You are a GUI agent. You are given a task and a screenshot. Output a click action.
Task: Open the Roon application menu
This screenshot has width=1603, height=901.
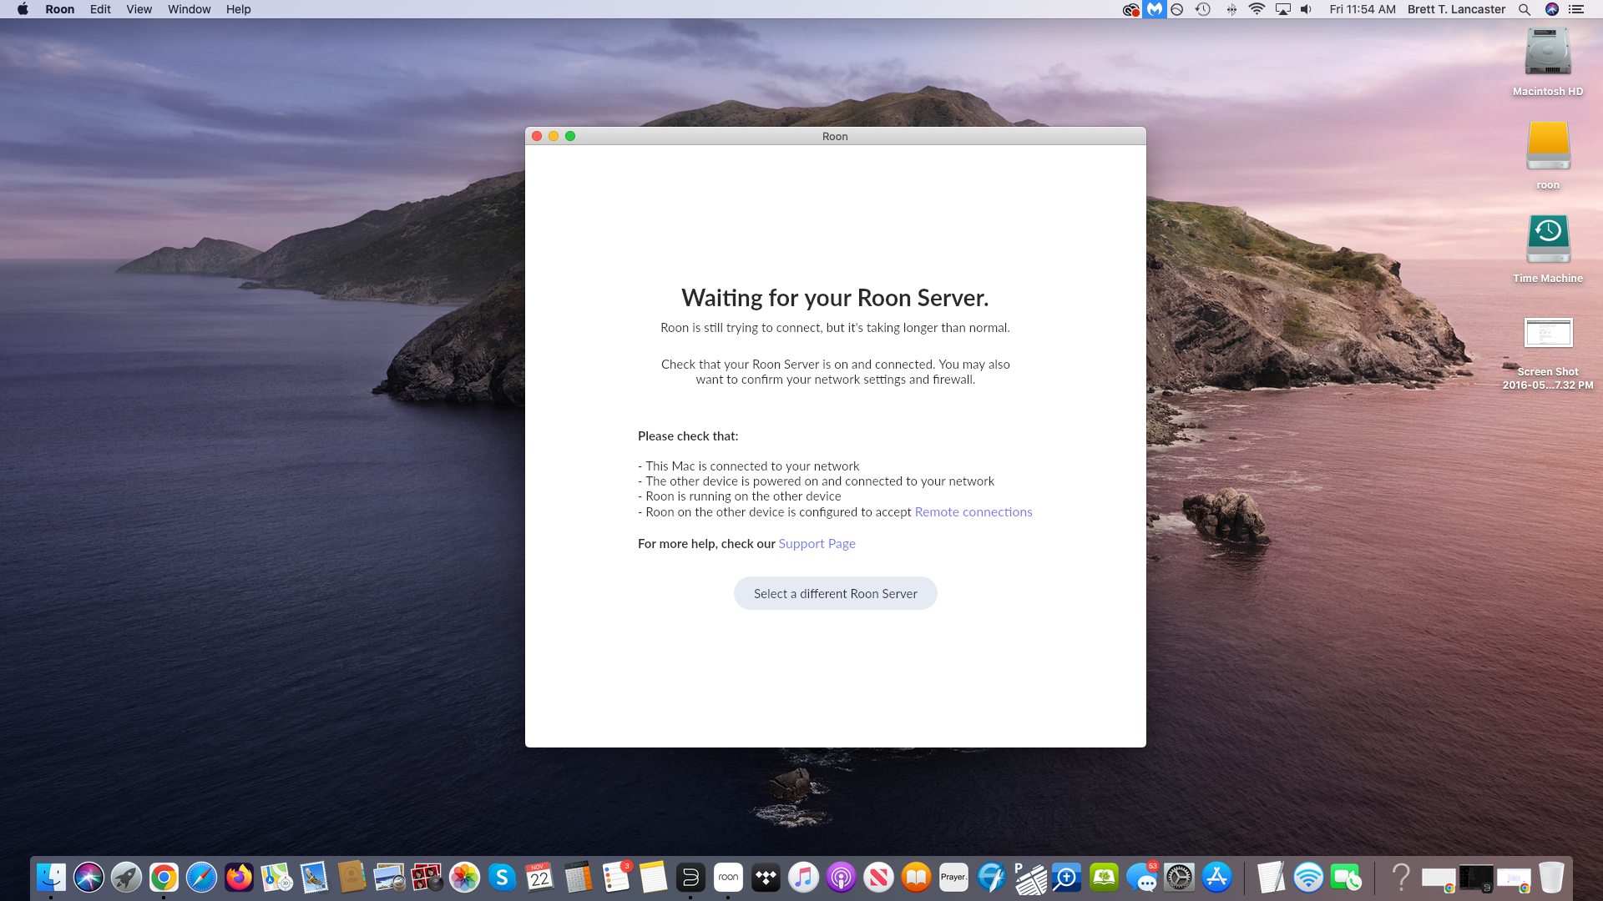point(59,9)
